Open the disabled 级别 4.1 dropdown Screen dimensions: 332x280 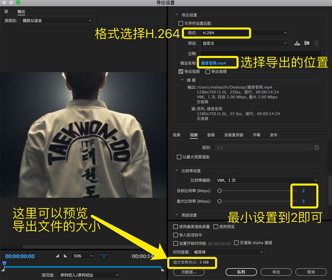(x=264, y=148)
